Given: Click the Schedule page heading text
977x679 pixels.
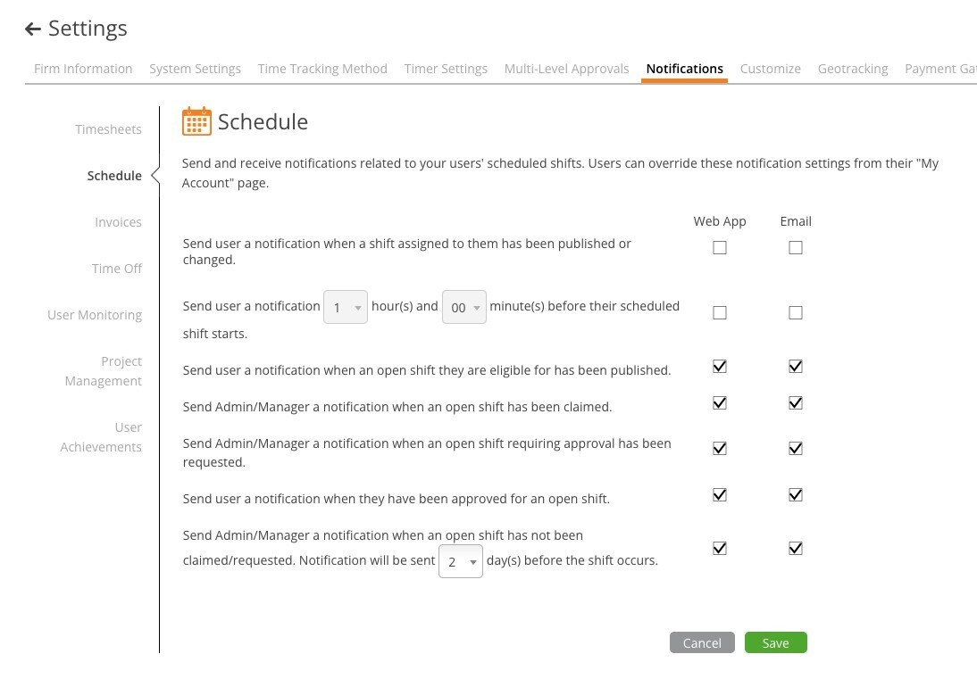Looking at the screenshot, I should pos(263,122).
